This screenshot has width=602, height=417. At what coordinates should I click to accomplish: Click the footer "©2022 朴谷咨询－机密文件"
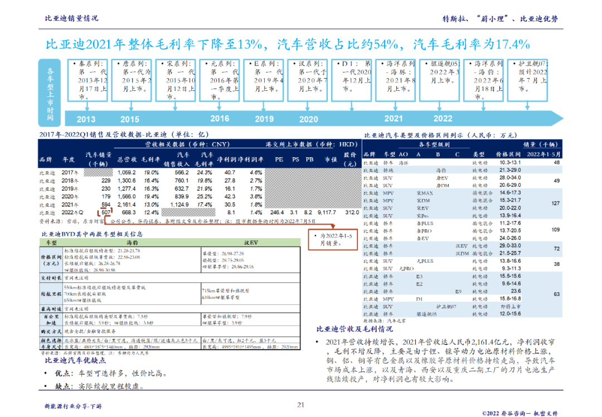point(520,414)
